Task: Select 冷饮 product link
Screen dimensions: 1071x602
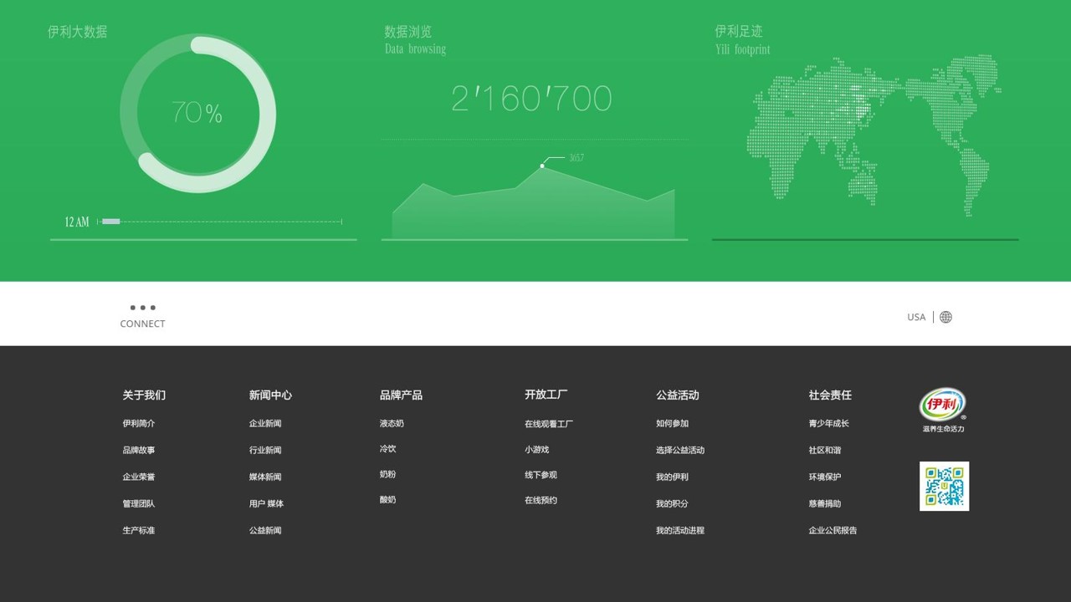Action: [387, 448]
